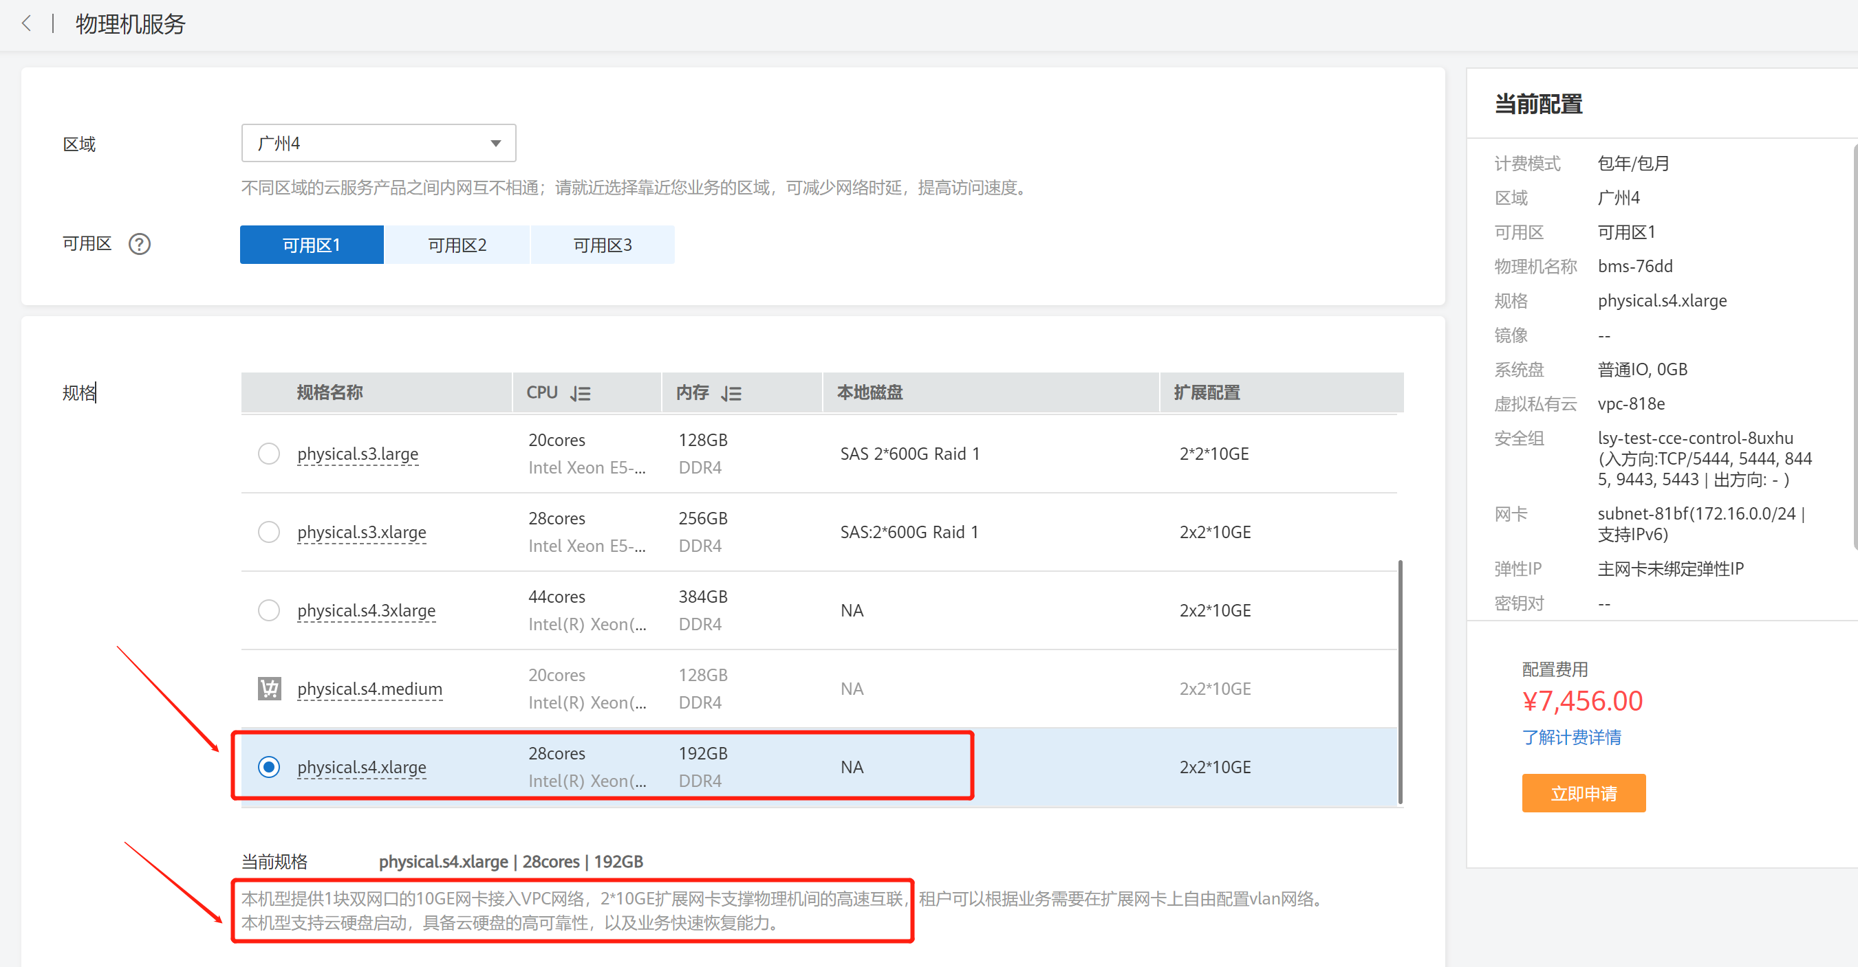Click the physical.s3.xlarge spec name
Viewport: 1858px width, 967px height.
coord(361,533)
